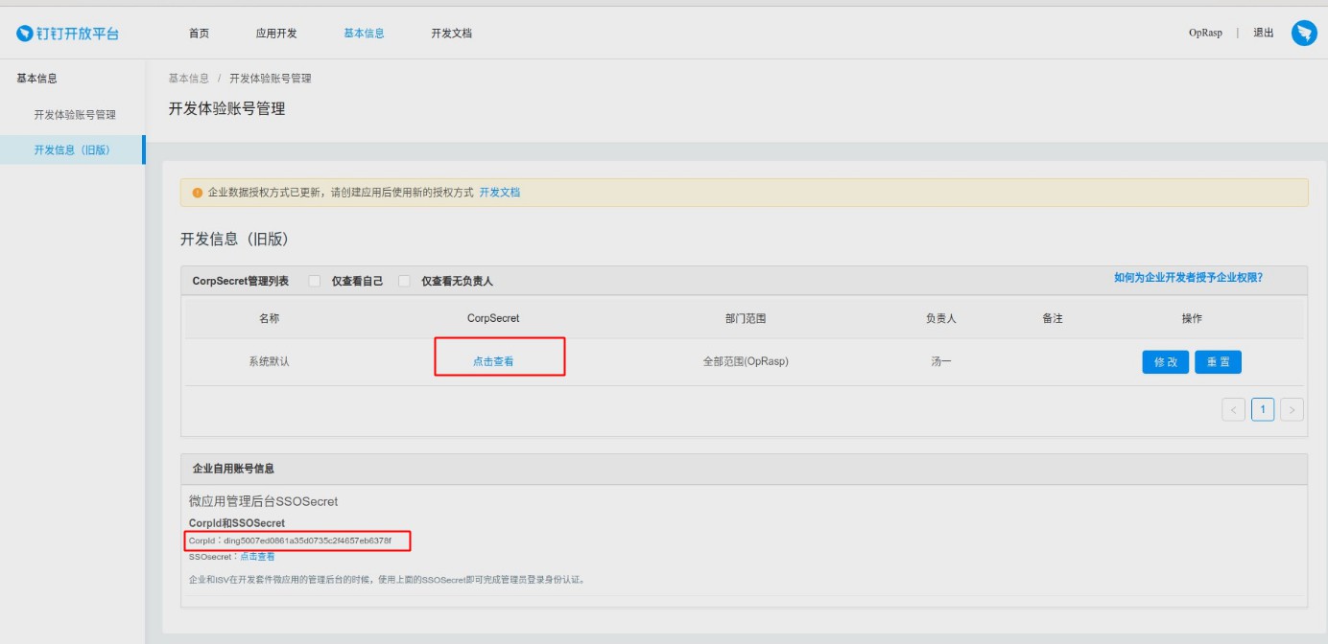
Task: Open 如何为企业开发者授予企业权限 help link
Action: click(1188, 278)
